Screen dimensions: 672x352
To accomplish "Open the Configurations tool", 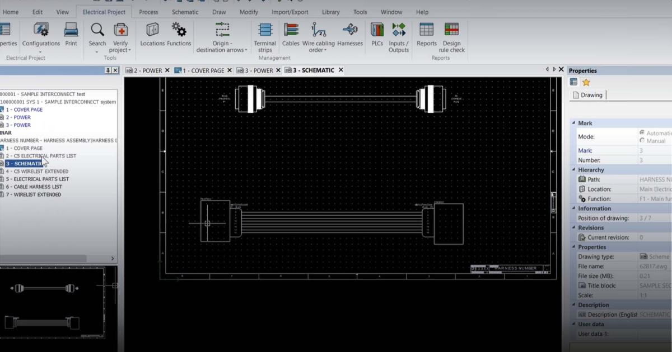I will coord(41,35).
